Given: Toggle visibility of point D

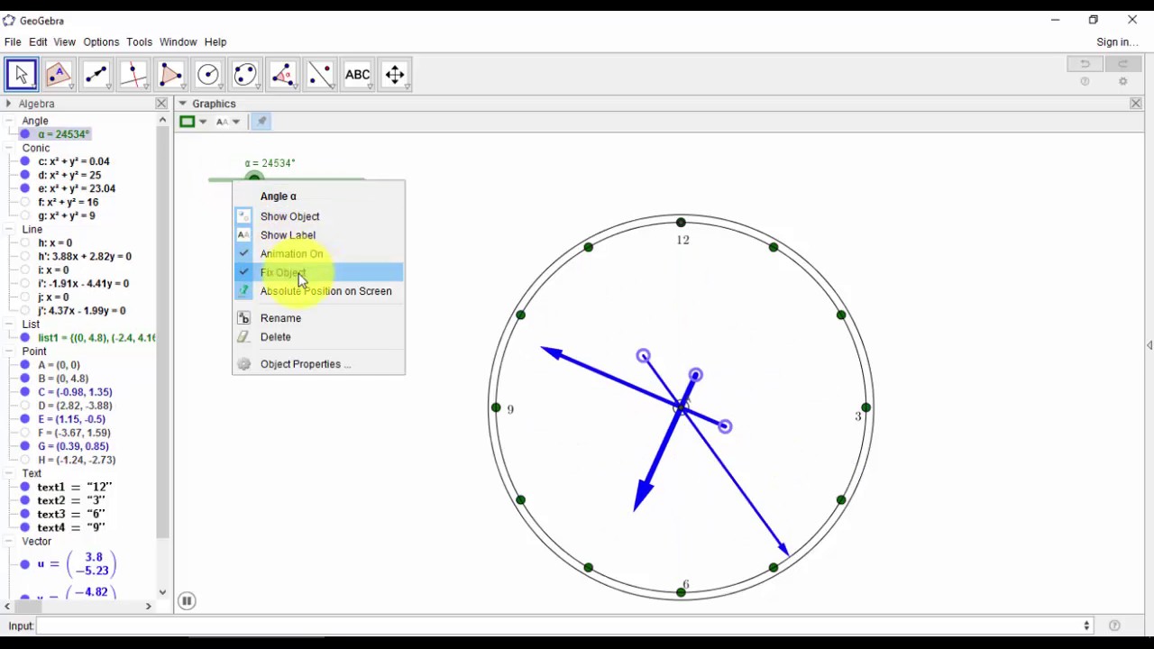Looking at the screenshot, I should (x=25, y=406).
